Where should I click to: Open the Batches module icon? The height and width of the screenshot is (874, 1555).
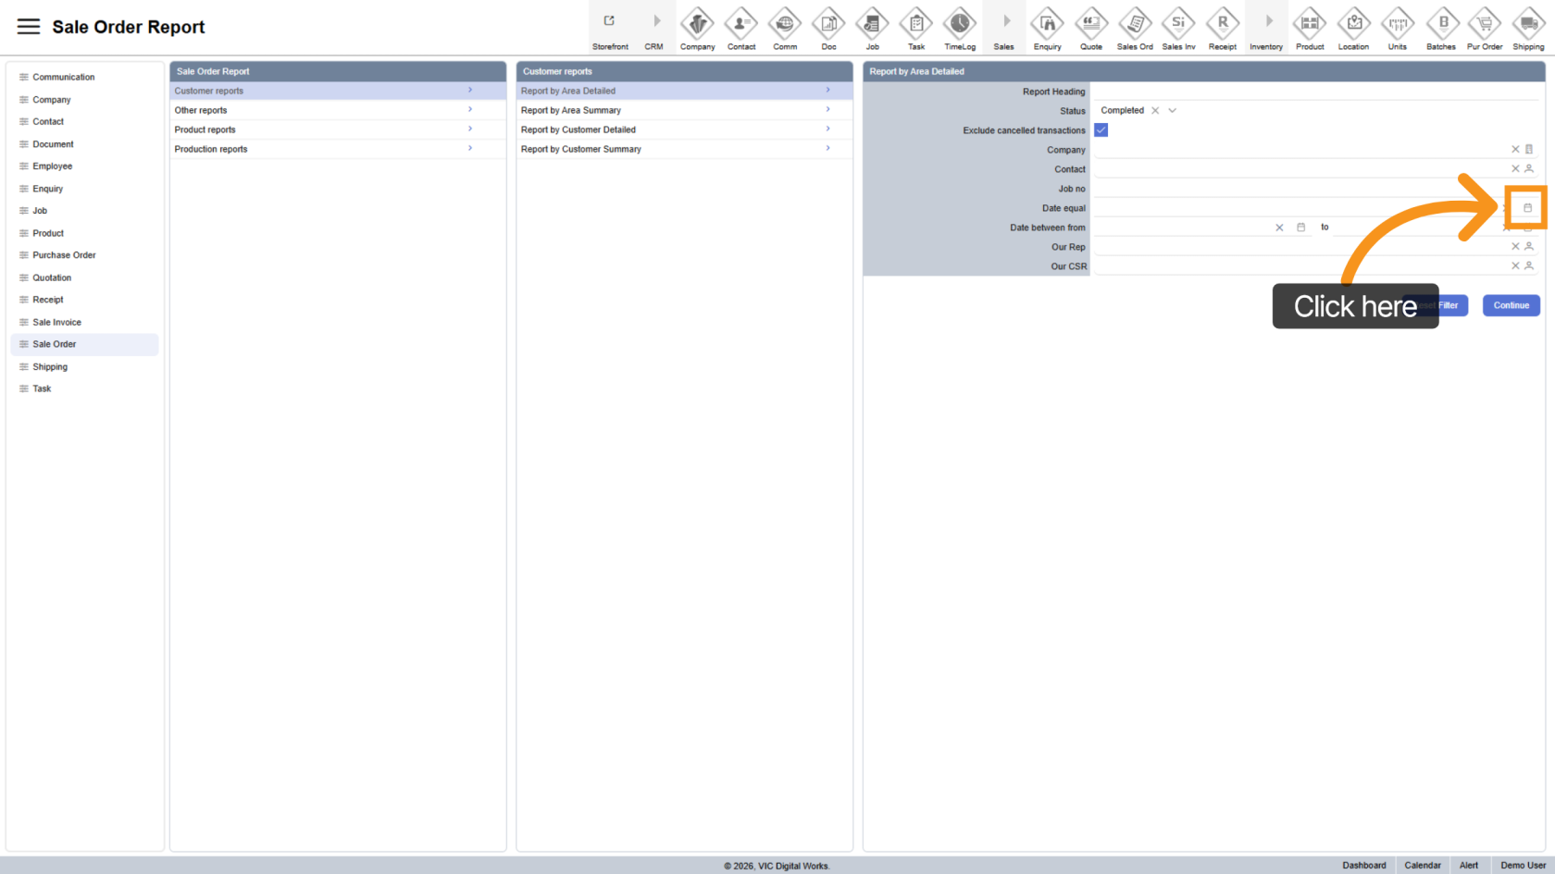[x=1440, y=28]
